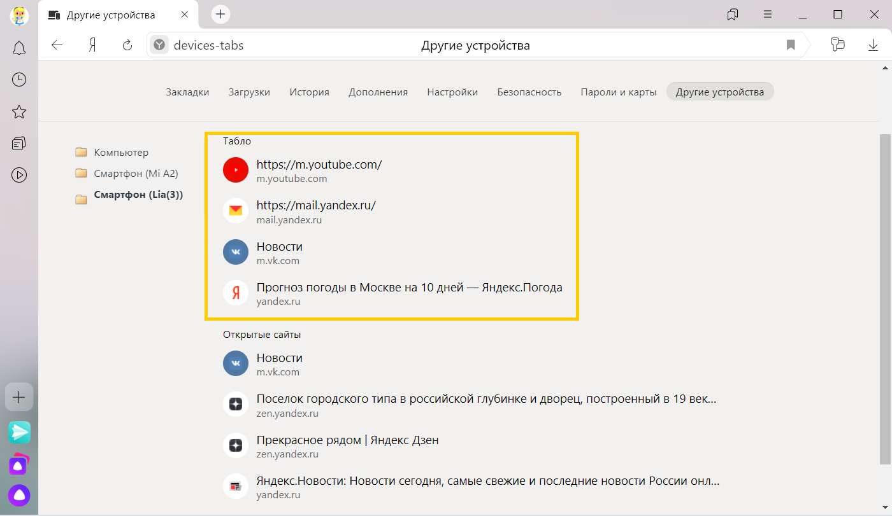Viewport: 892px width, 516px height.
Task: Close the Другие устройства tab
Action: (x=184, y=15)
